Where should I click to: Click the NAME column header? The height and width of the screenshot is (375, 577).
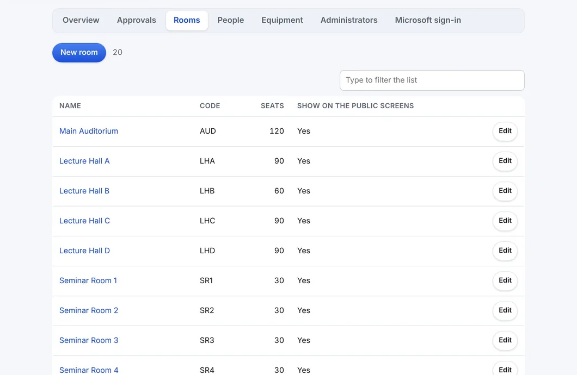click(x=70, y=106)
